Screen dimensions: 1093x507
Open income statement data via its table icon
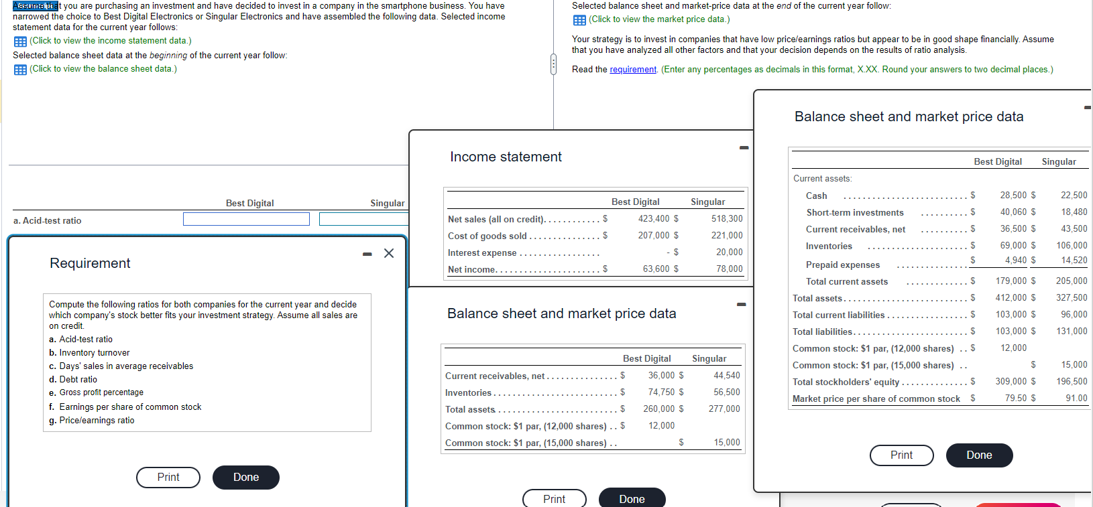(x=20, y=42)
